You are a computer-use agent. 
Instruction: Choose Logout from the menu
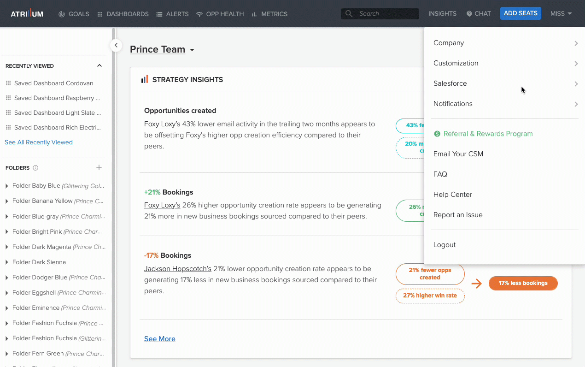click(x=444, y=244)
